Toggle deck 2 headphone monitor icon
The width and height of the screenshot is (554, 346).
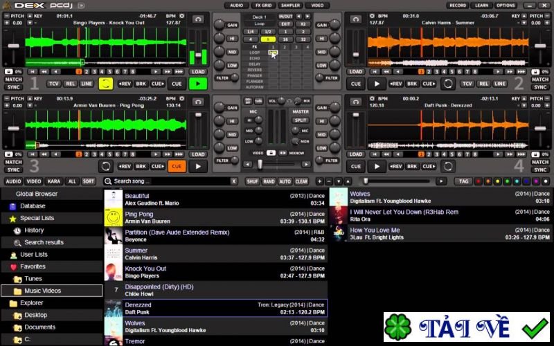coord(356,19)
